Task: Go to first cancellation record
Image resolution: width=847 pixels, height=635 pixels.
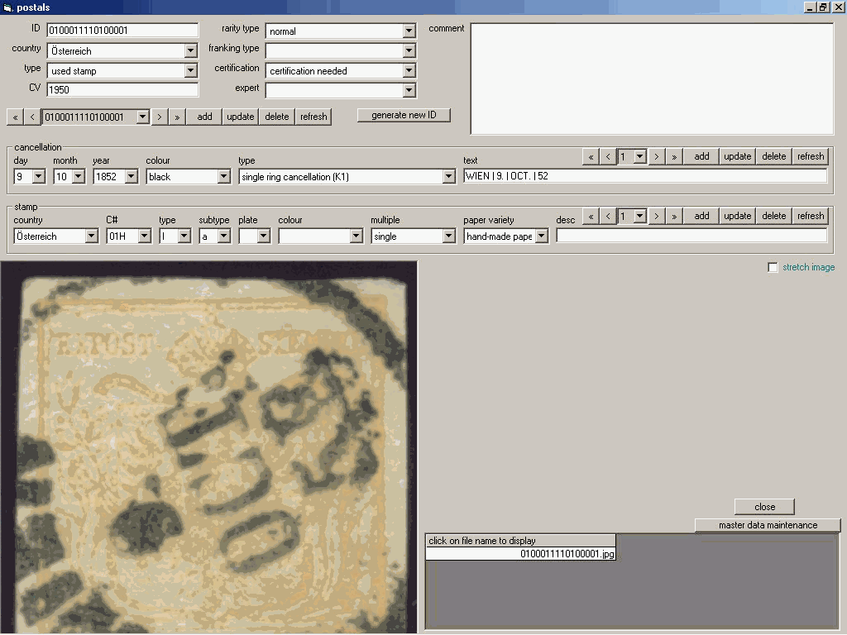Action: (591, 156)
